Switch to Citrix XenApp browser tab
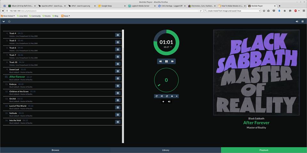The image size is (307, 153). 171,6
